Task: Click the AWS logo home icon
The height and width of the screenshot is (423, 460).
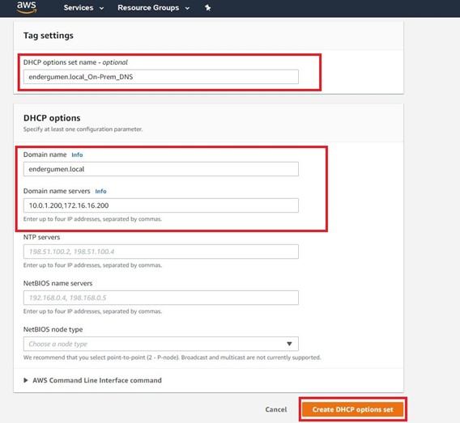Action: coord(27,7)
